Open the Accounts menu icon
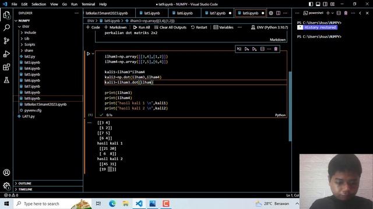 (6, 172)
